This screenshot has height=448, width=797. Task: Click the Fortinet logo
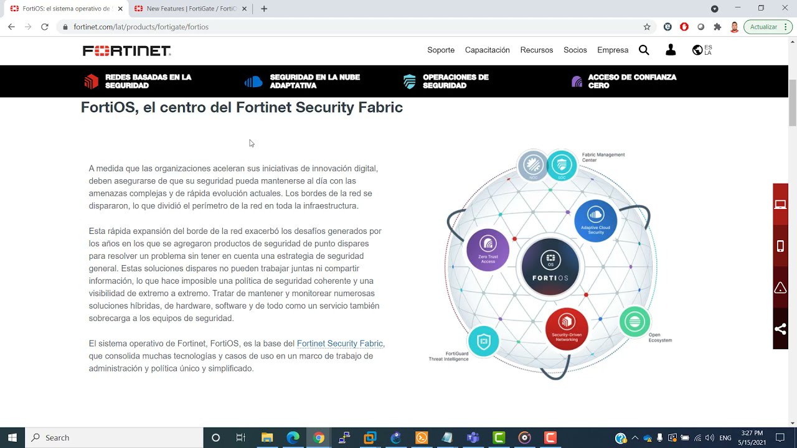127,50
